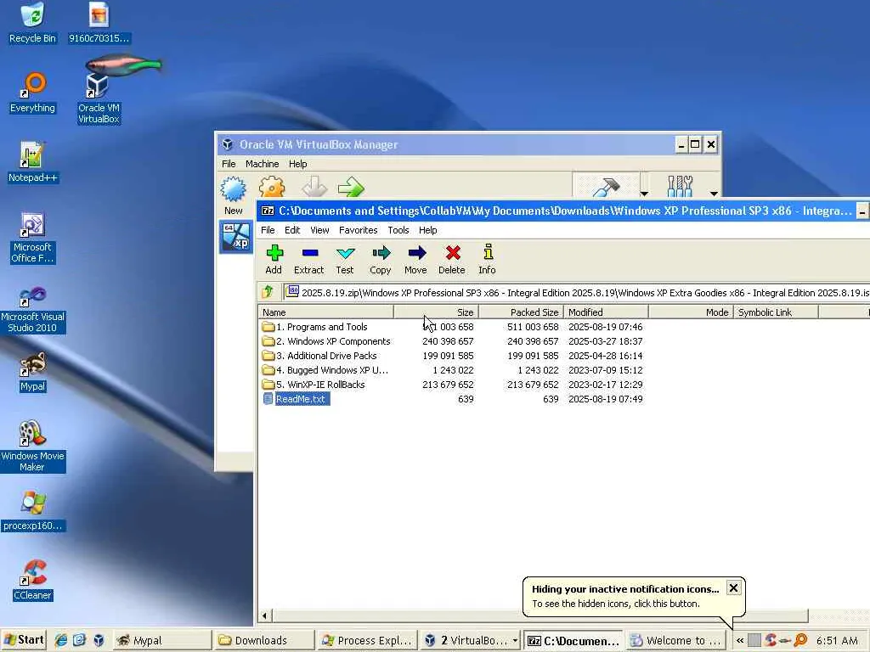Select the Mypal desktop shortcut
Image resolution: width=870 pixels, height=652 pixels.
click(33, 372)
